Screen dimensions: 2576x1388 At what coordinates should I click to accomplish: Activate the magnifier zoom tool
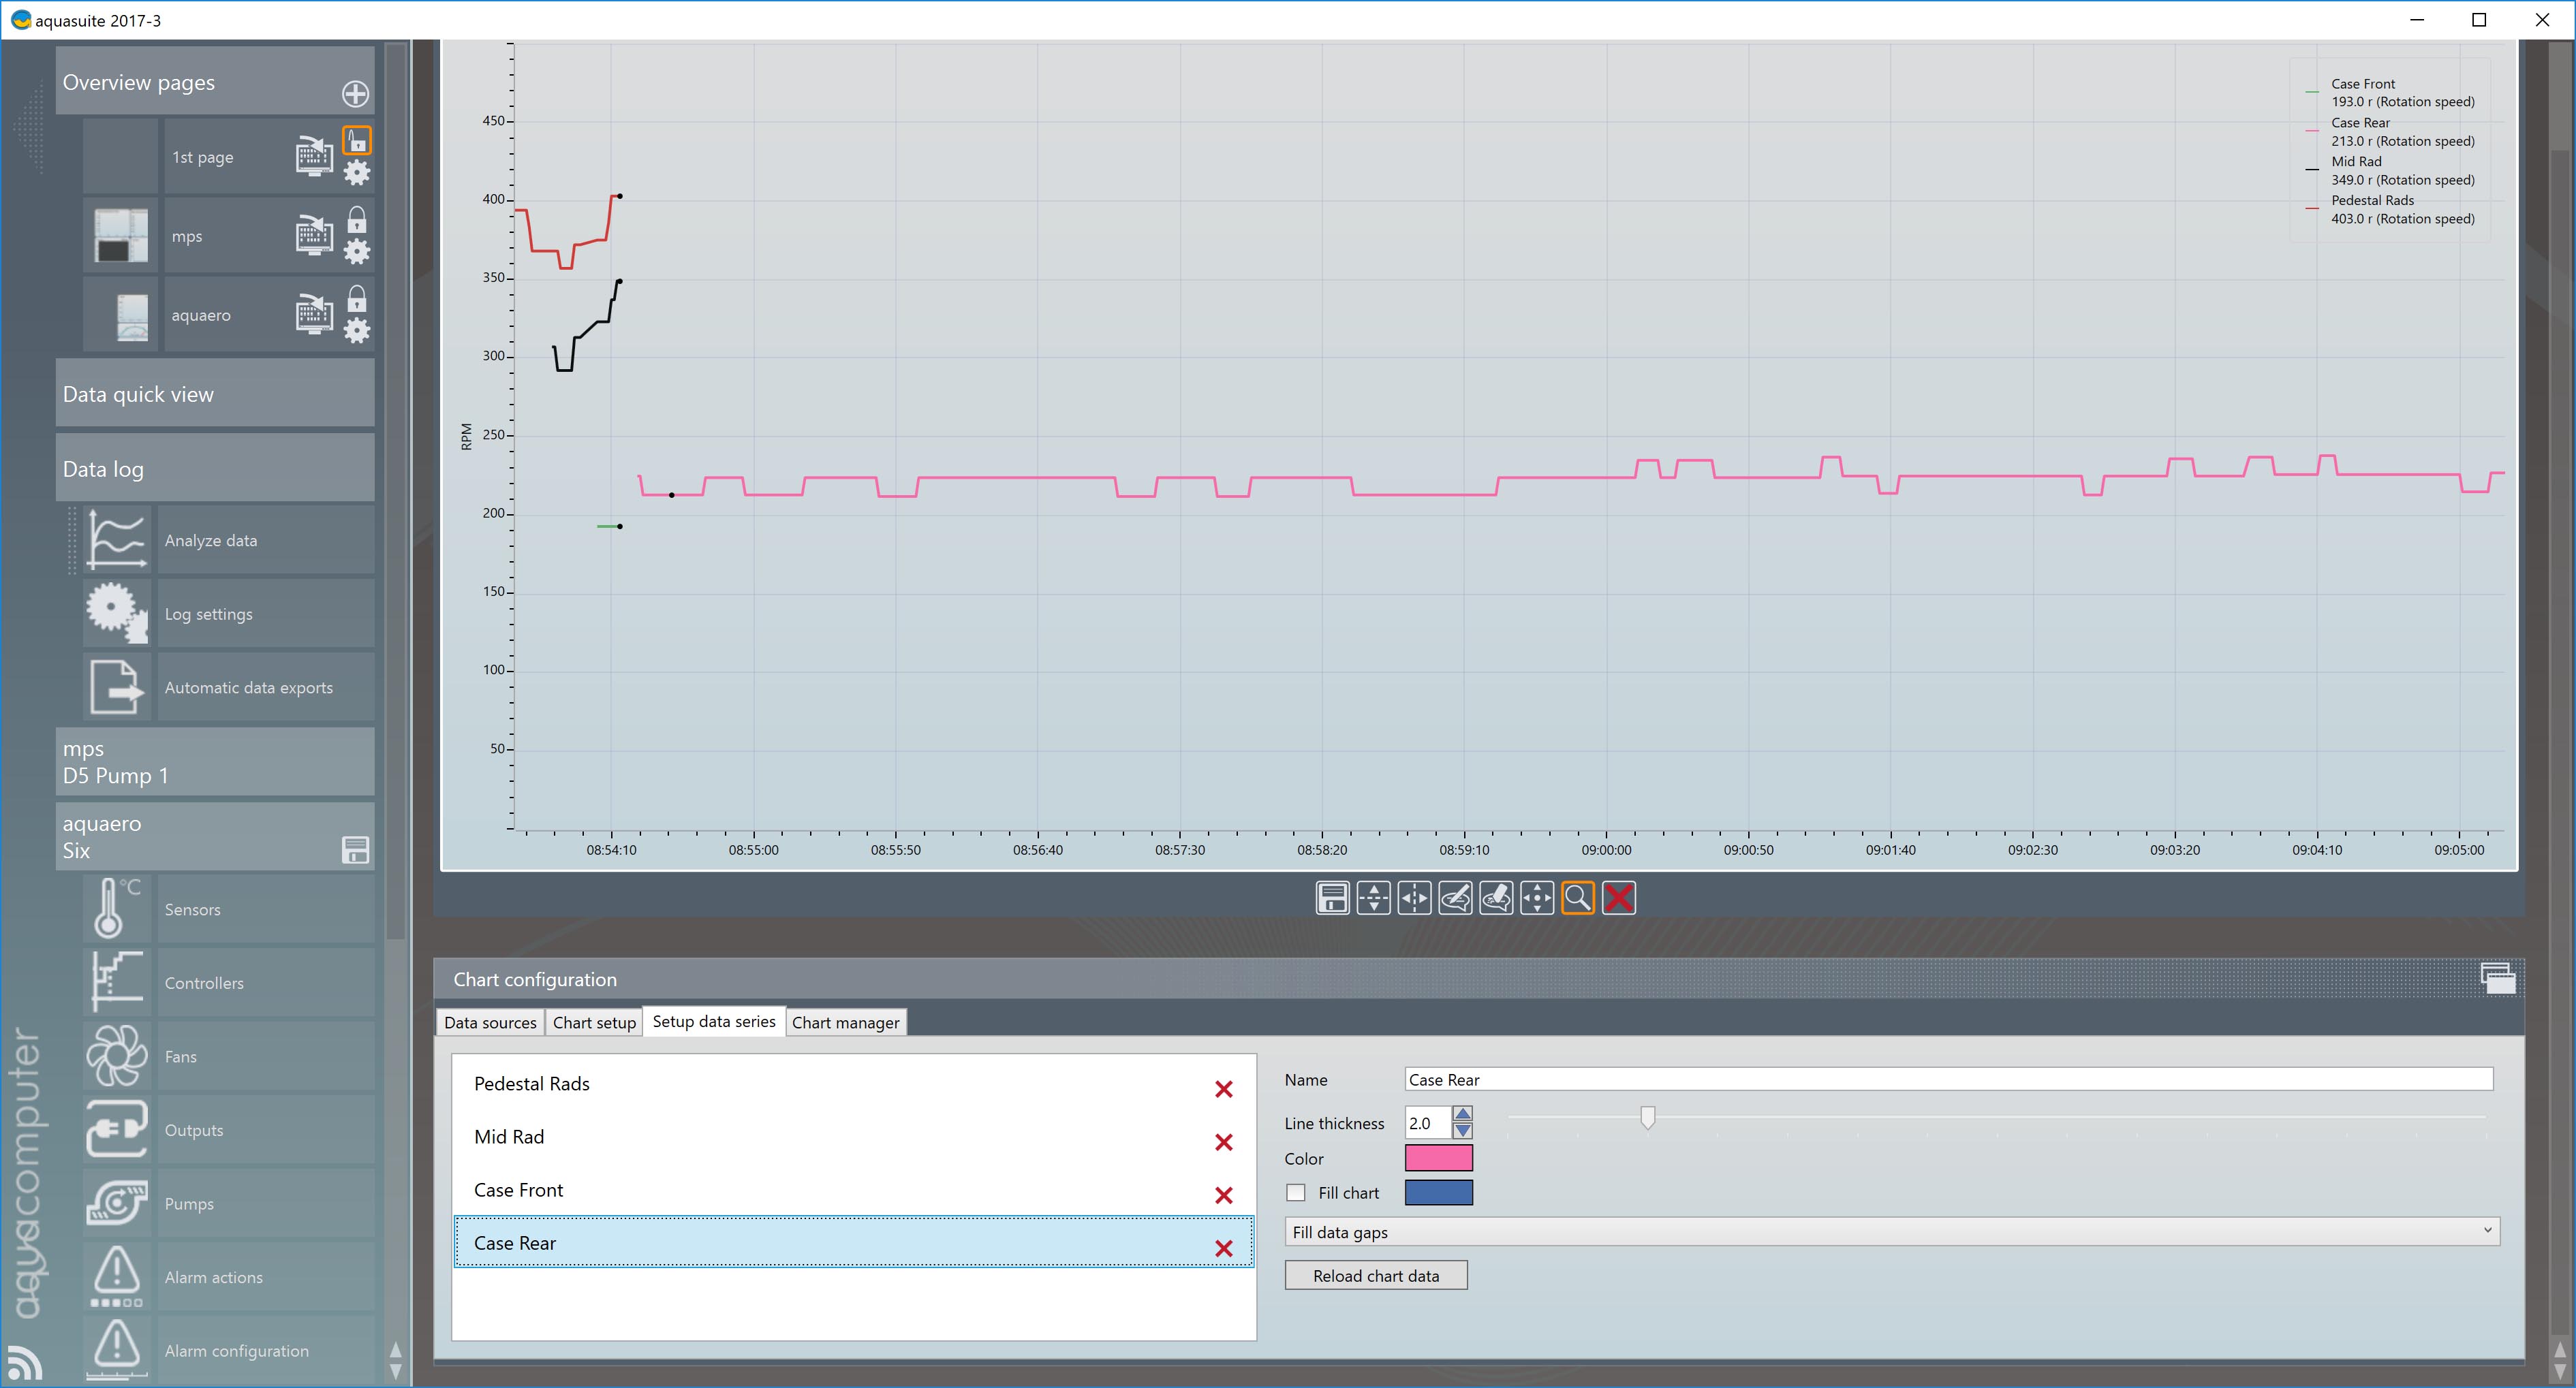(1577, 898)
